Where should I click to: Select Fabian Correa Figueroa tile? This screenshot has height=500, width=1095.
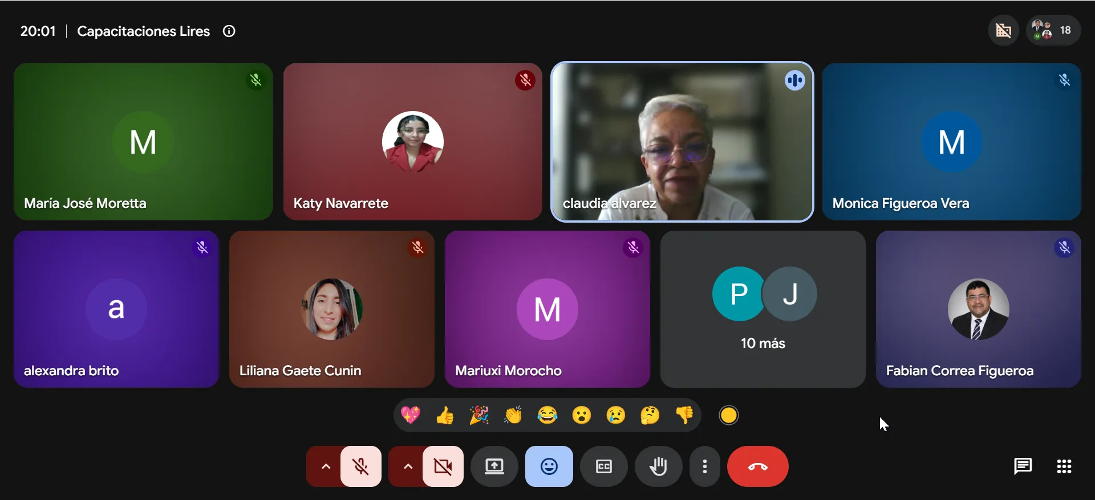pyautogui.click(x=979, y=309)
